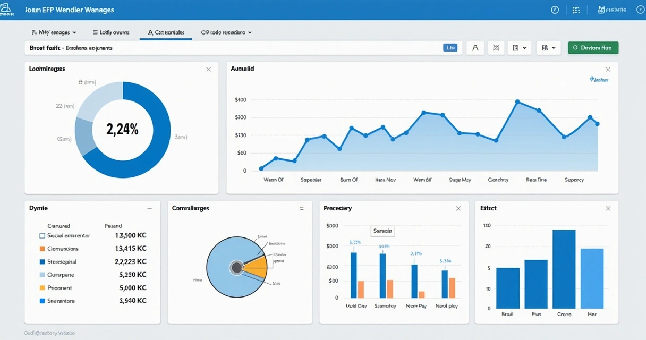Open the Comrallerges panel menu icon

(x=302, y=209)
